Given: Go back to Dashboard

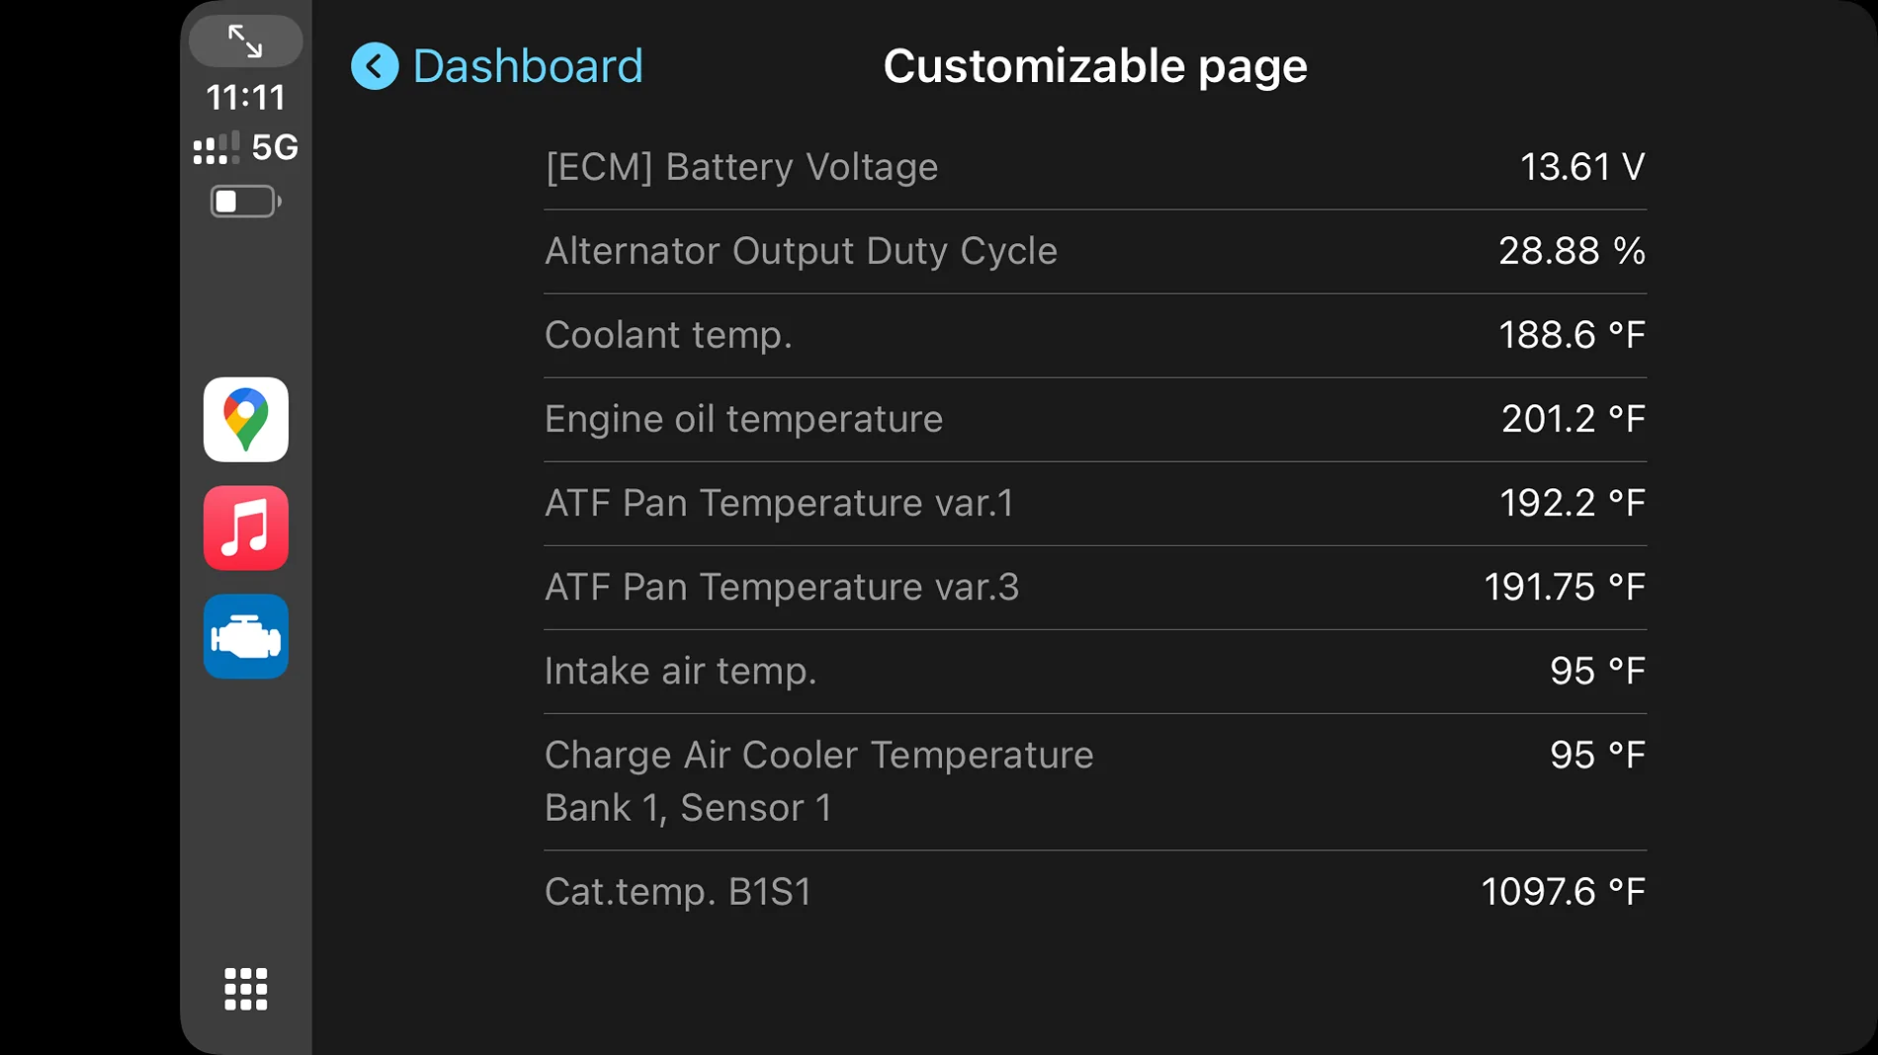Looking at the screenshot, I should [527, 66].
